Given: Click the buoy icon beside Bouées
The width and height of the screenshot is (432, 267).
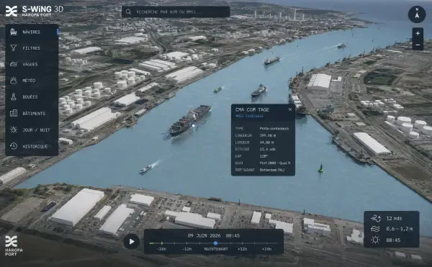Looking at the screenshot, I should click(14, 96).
